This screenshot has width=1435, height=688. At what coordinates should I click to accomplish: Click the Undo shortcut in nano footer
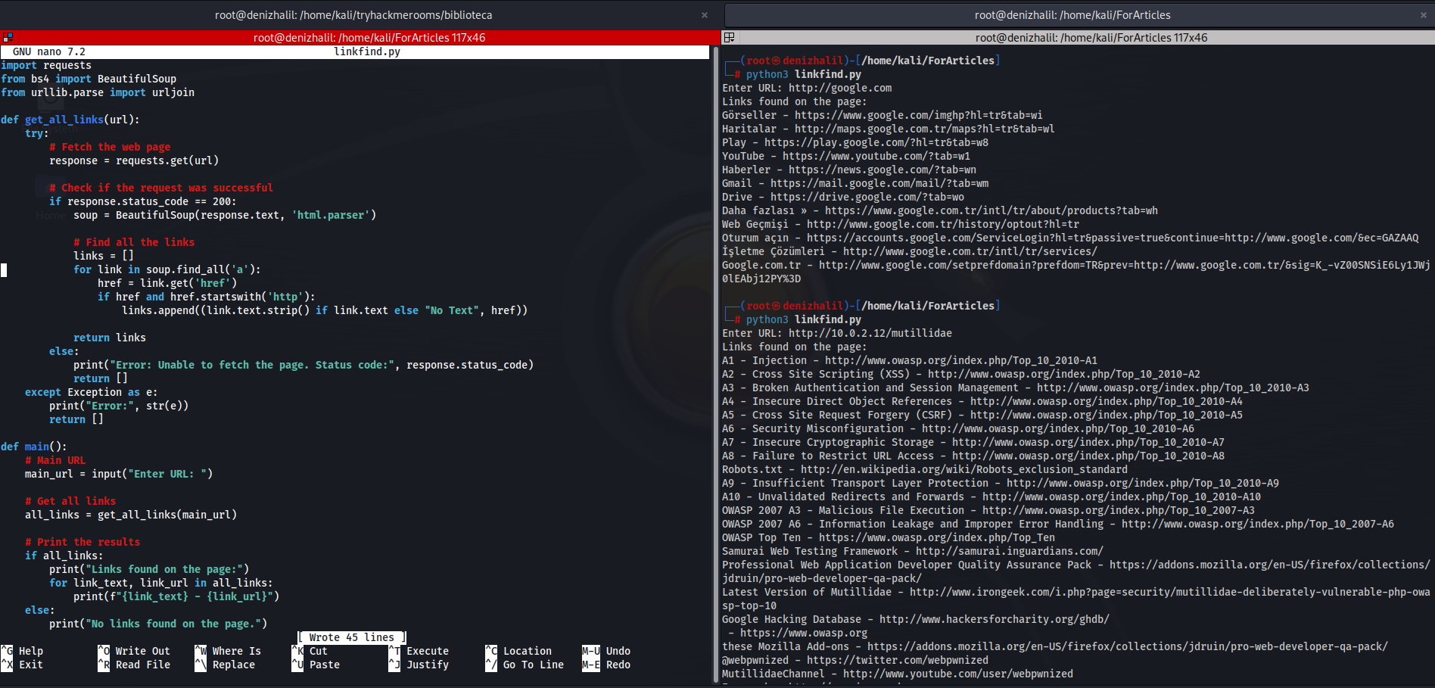618,651
